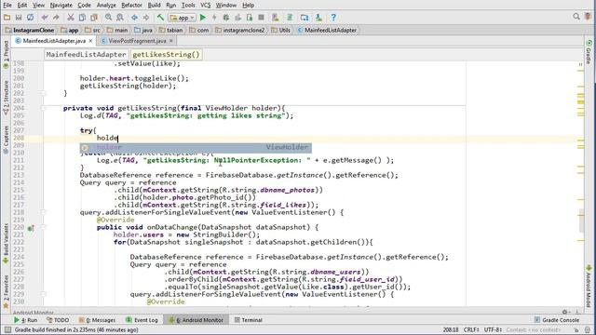Open the Analyze menu

point(106,6)
